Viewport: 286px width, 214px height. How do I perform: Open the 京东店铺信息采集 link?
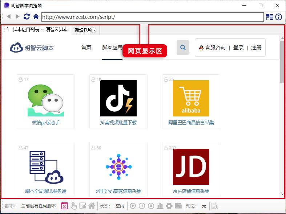click(x=191, y=191)
